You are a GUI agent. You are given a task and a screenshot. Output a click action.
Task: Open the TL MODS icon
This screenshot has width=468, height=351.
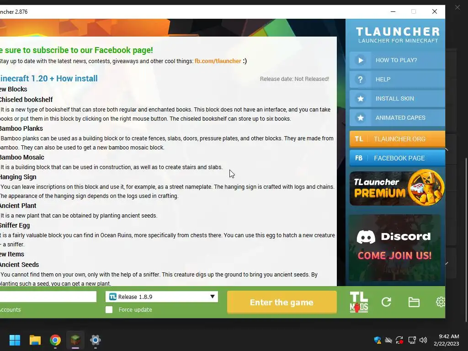coord(359,303)
